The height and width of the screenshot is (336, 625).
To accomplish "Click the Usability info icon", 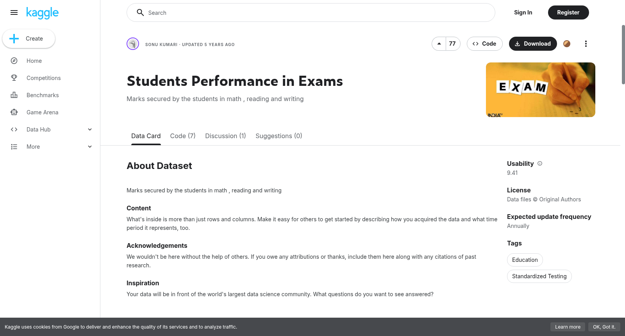I will pyautogui.click(x=540, y=164).
